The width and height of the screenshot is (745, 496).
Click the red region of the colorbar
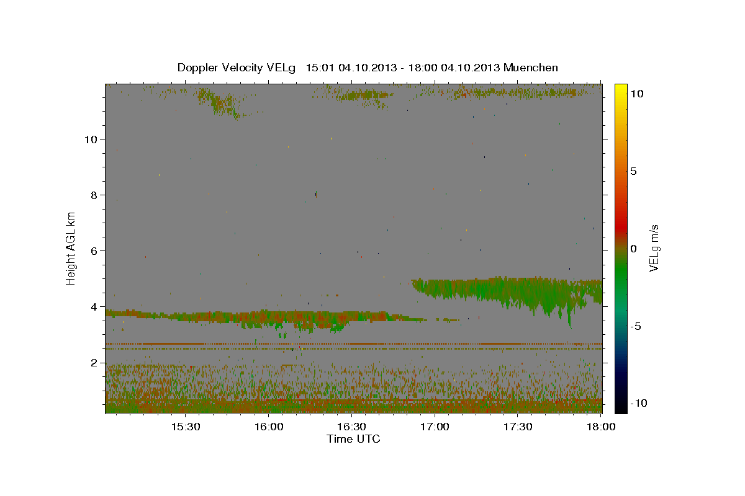point(621,226)
